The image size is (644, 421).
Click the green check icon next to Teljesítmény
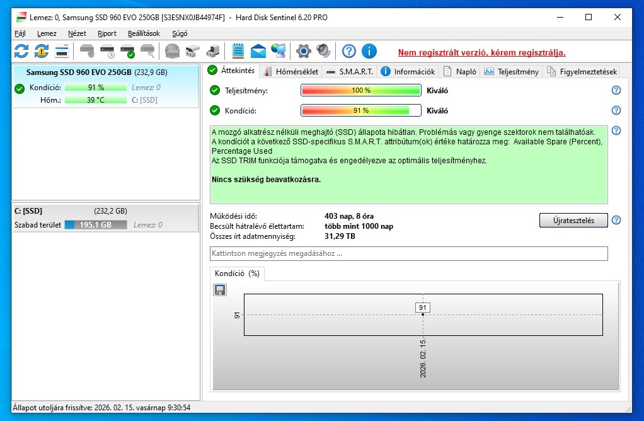(x=215, y=90)
